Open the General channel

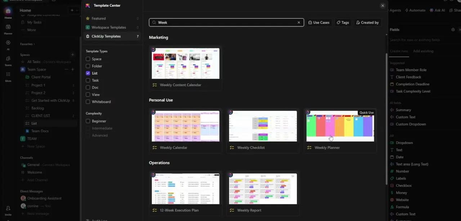click(x=33, y=165)
